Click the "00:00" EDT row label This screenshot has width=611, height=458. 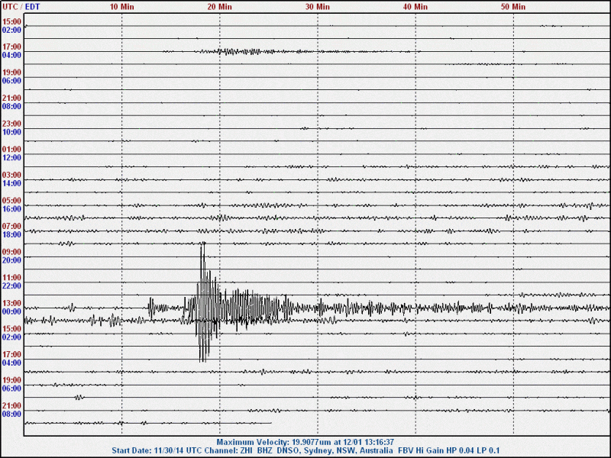pos(11,311)
